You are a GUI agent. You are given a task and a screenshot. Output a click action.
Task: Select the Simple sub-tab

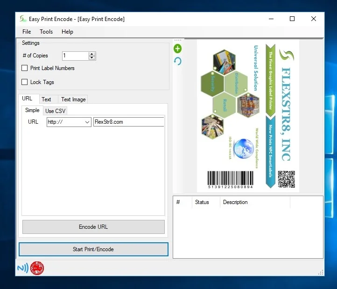(32, 110)
